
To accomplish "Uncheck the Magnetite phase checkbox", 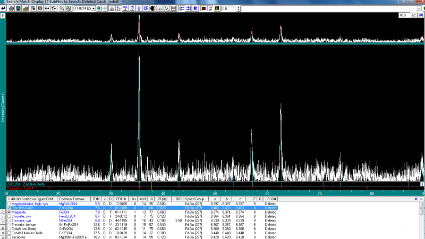I will pyautogui.click(x=9, y=212).
